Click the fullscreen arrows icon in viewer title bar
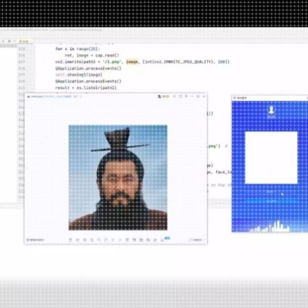 click(x=180, y=97)
